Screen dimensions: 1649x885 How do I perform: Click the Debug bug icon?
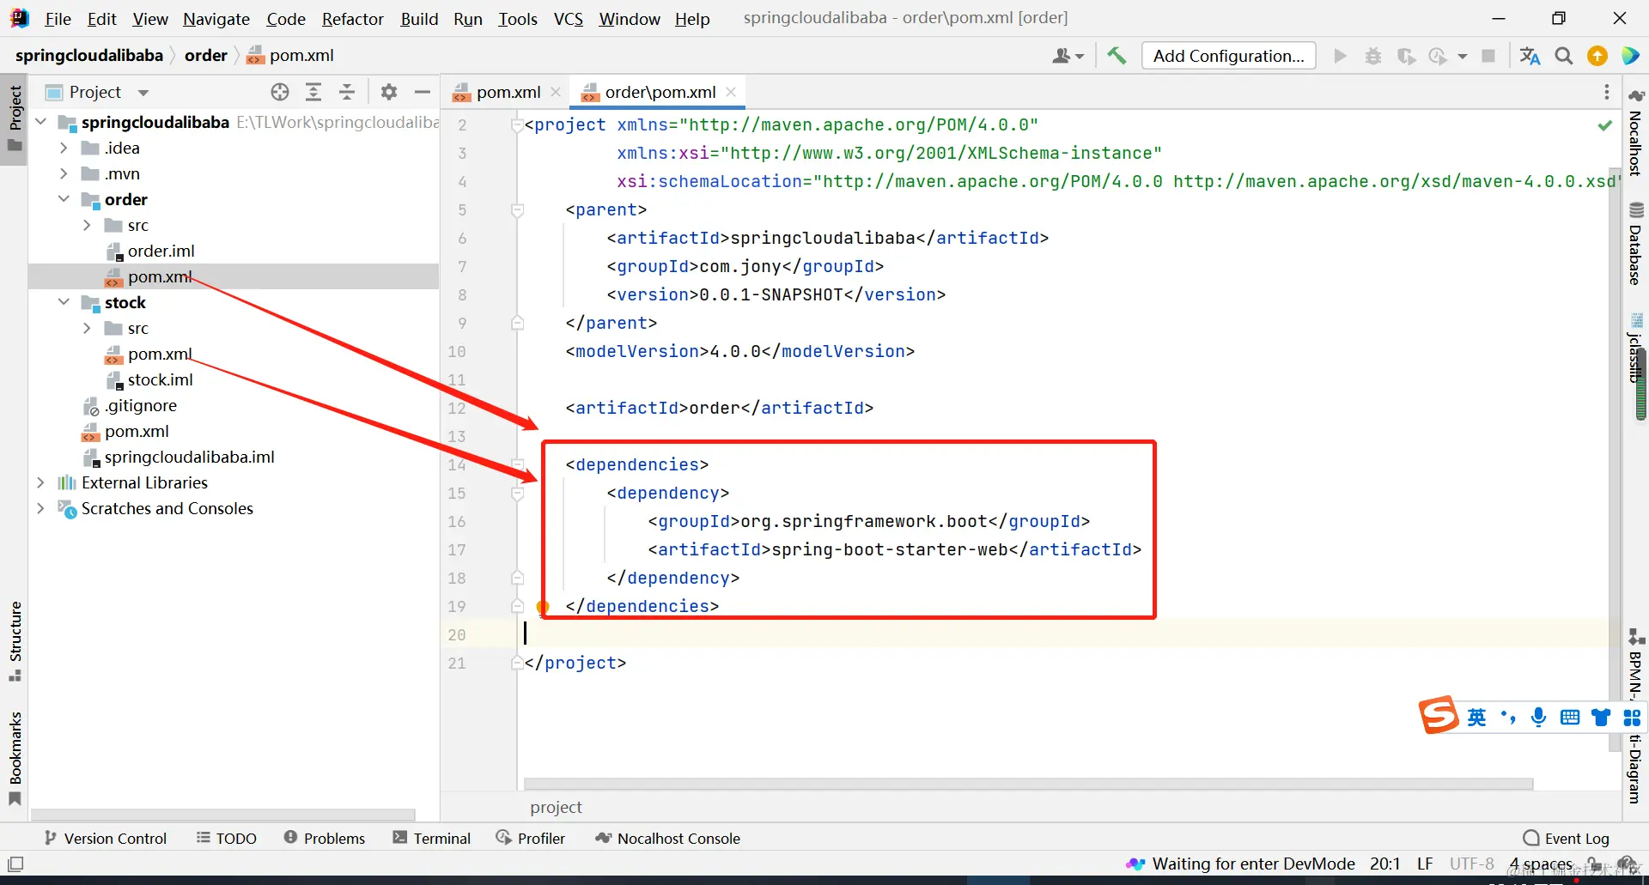pyautogui.click(x=1373, y=56)
